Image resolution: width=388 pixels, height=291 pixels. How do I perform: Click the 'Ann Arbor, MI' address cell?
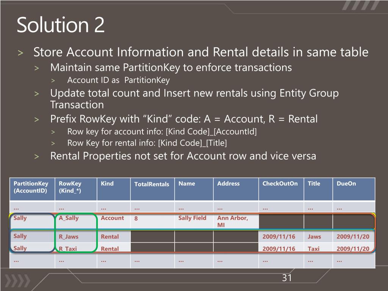point(236,221)
